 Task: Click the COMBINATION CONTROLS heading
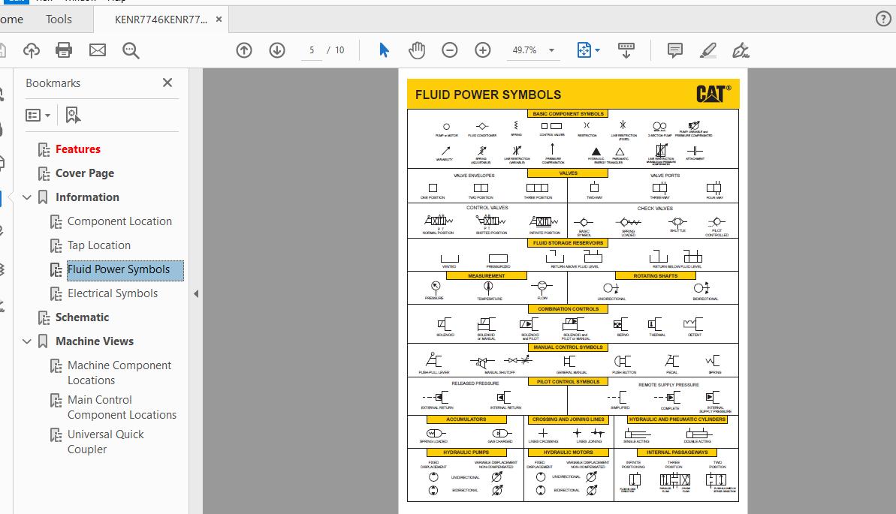[568, 309]
